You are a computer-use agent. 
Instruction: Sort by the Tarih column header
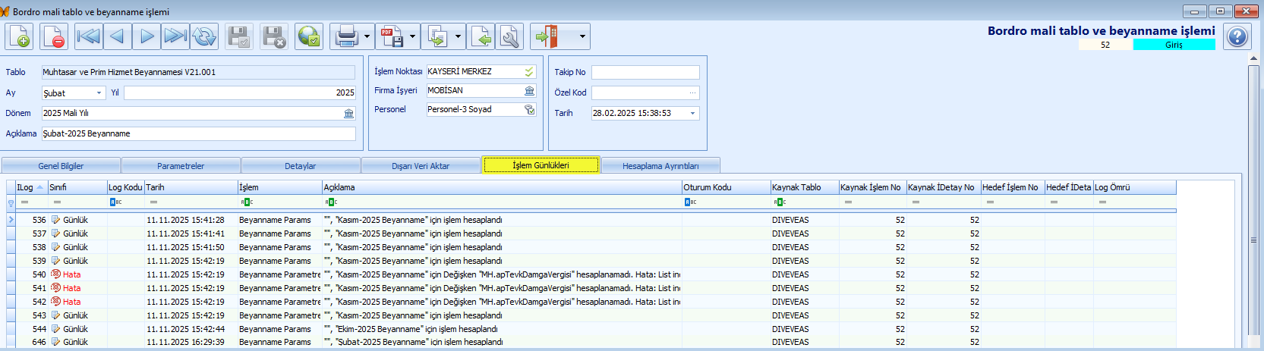pos(191,187)
